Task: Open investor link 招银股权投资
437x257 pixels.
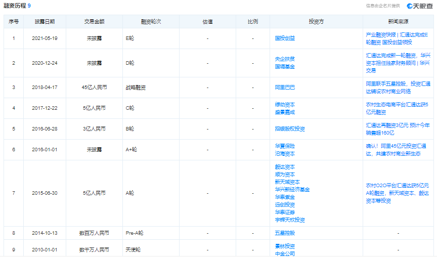Action: 290,129
